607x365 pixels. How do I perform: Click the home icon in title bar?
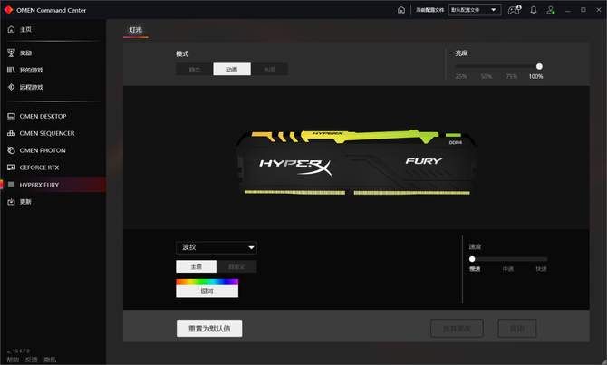point(401,10)
